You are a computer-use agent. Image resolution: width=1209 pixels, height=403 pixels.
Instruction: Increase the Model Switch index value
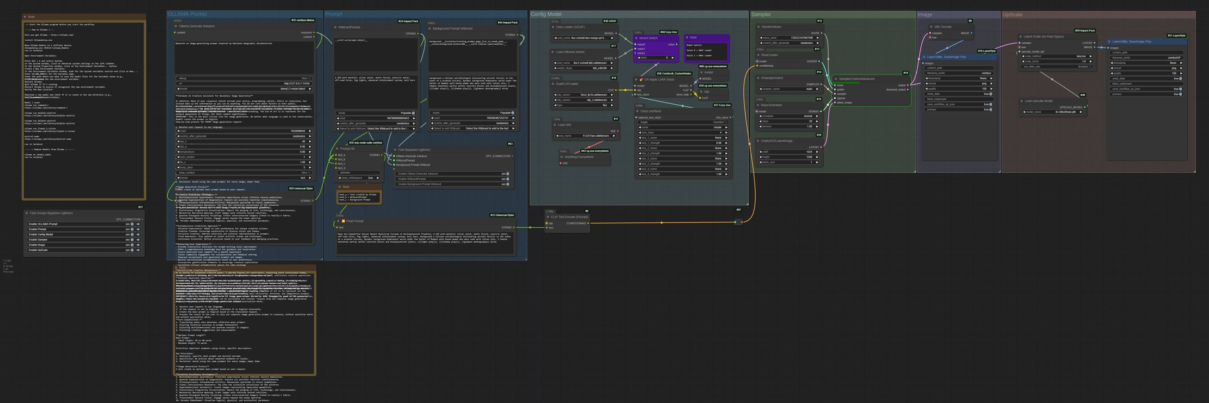pyautogui.click(x=673, y=58)
